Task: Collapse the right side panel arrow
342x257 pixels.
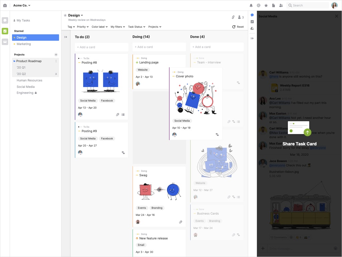Action: 252,38
